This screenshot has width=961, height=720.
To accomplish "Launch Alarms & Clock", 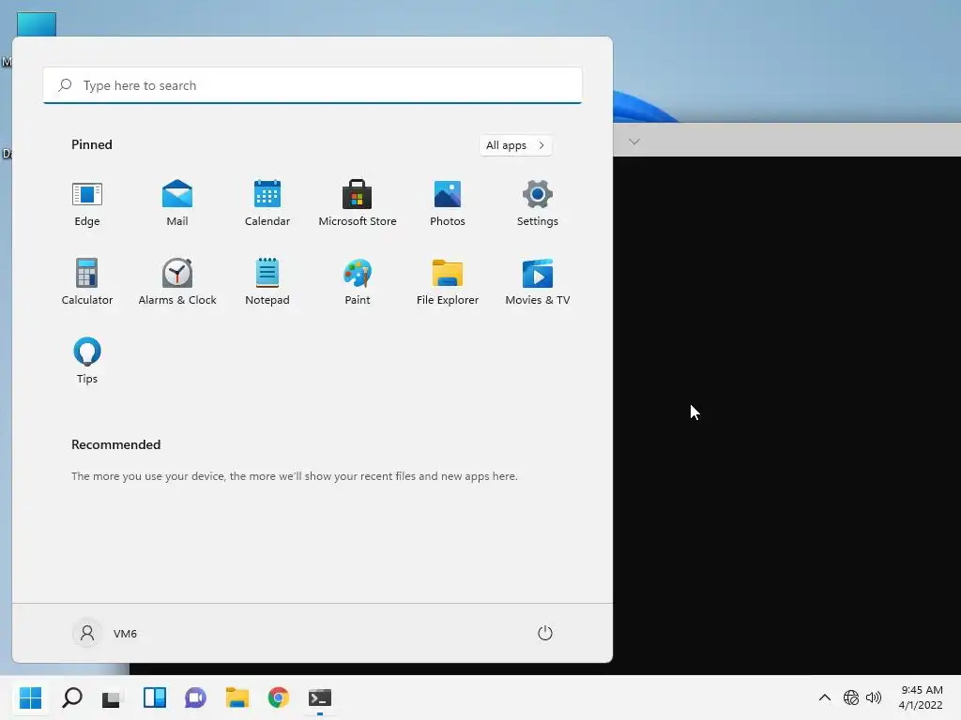I will [x=177, y=282].
